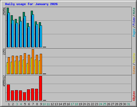Screen dimensions: 137x107
Task: Click the day 6 cyan pages bar
Action: tap(29, 37)
